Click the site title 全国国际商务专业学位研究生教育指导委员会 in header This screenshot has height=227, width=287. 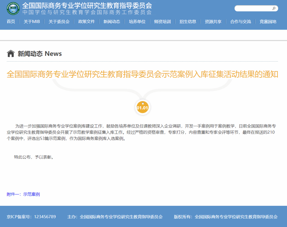(x=87, y=6)
